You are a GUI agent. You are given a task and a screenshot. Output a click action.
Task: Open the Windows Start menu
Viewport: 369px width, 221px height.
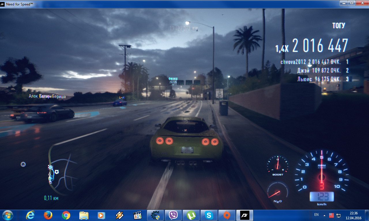(8, 215)
